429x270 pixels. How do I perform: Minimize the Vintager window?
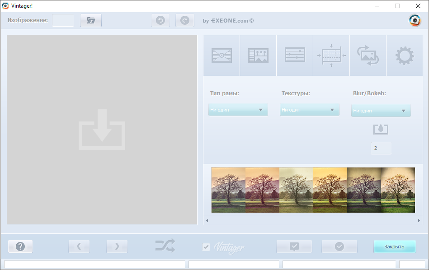pyautogui.click(x=377, y=6)
